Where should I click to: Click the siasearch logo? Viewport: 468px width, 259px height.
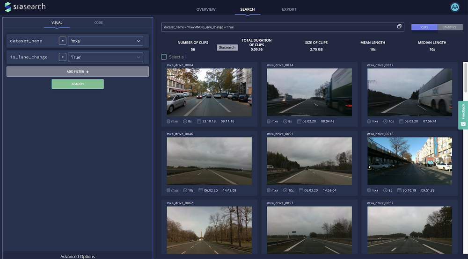(25, 7)
